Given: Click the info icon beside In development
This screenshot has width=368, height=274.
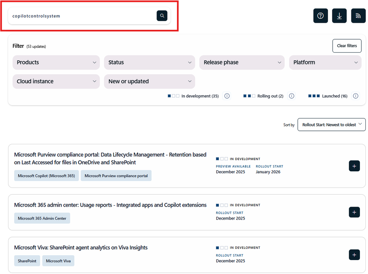Looking at the screenshot, I should 227,96.
